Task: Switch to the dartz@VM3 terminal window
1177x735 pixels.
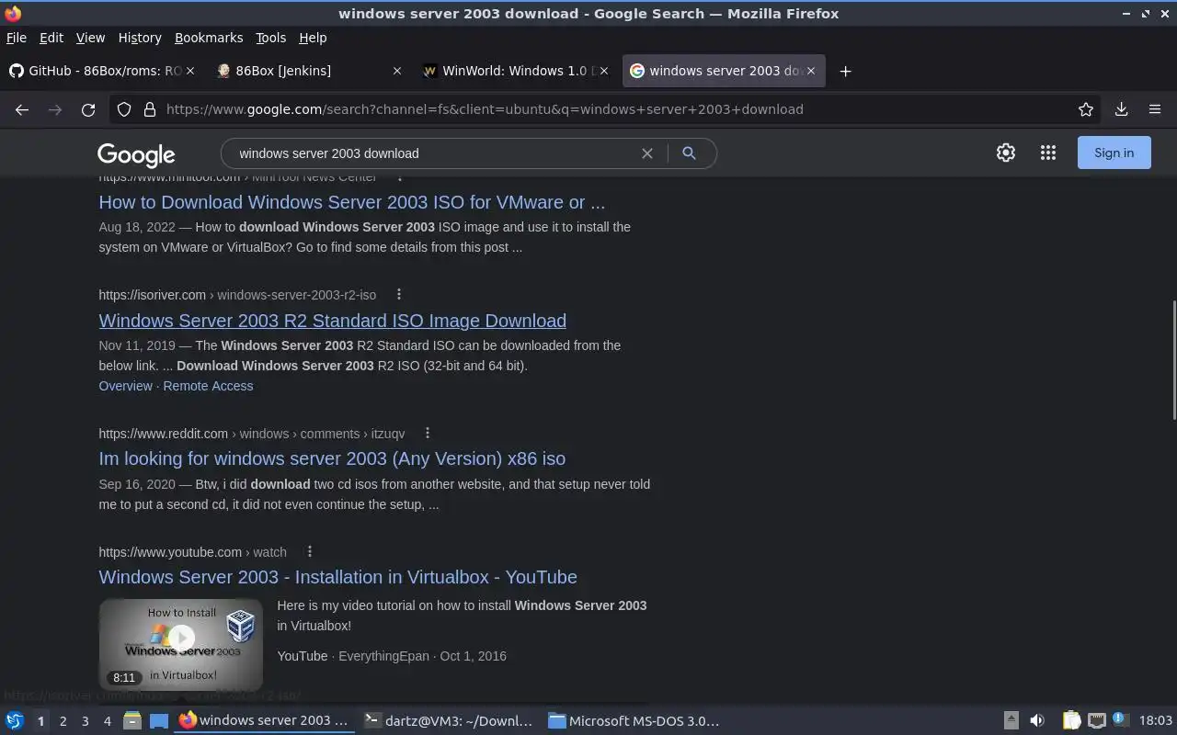Action: 449,720
